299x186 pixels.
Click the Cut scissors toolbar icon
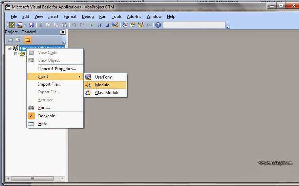[41, 25]
